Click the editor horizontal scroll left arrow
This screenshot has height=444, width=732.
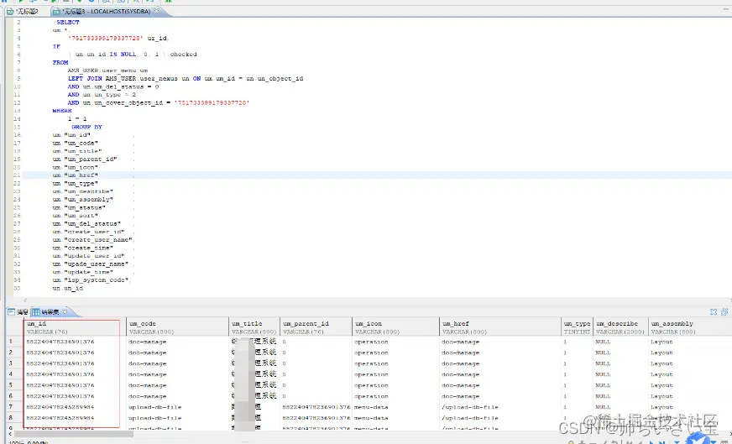coord(25,300)
